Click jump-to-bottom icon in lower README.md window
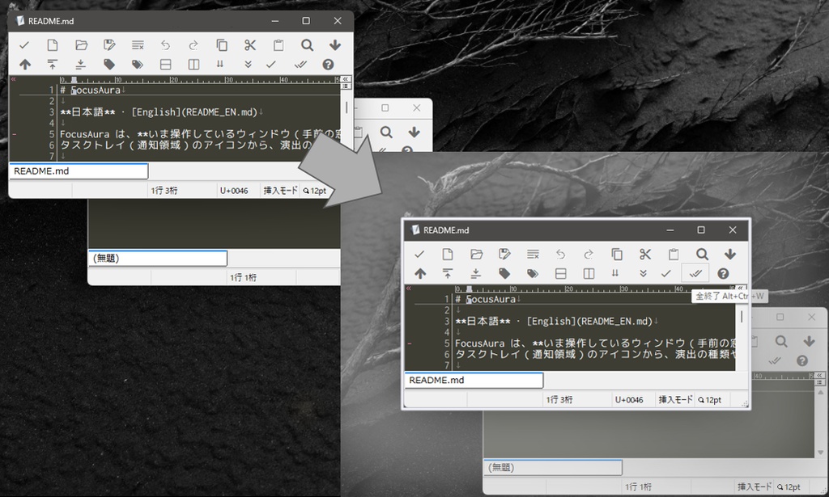829x497 pixels. (476, 273)
